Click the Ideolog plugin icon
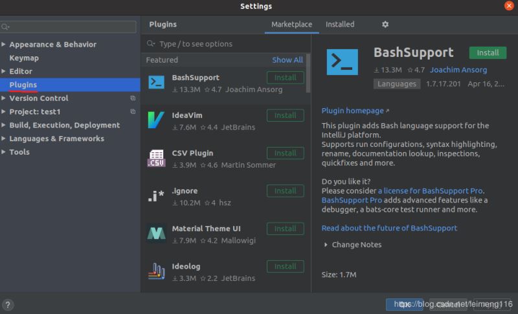The image size is (518, 314). pos(156,271)
